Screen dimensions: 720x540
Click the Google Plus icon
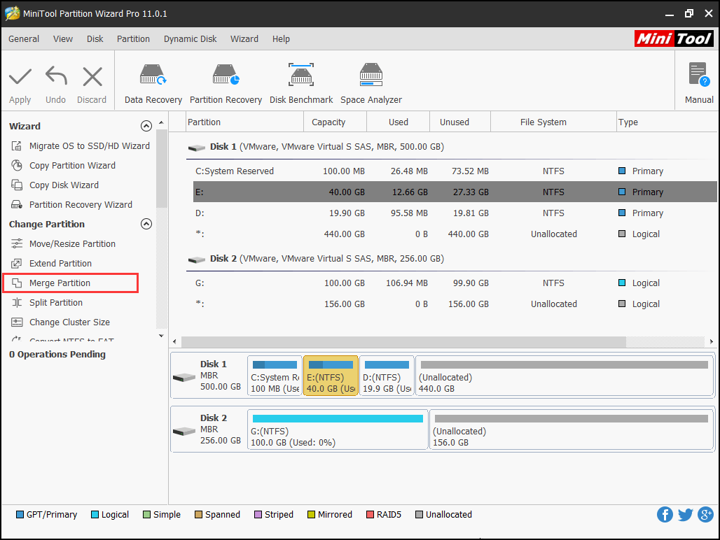click(x=705, y=515)
